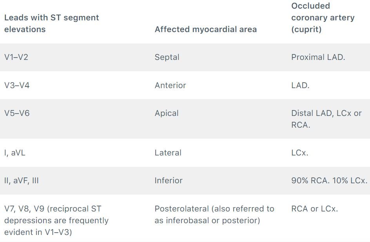The width and height of the screenshot is (370, 242).
Task: Click the 'Leads with ST segment elevations' header
Action: tap(51, 23)
